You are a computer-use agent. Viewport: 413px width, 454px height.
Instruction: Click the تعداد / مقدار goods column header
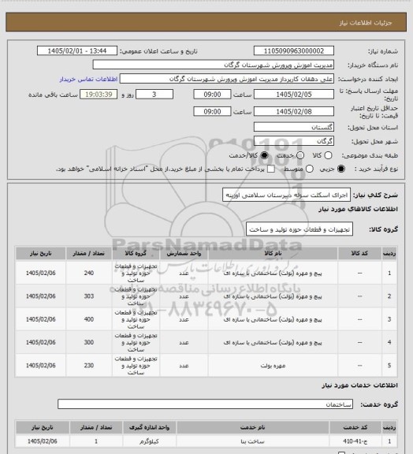(x=88, y=253)
